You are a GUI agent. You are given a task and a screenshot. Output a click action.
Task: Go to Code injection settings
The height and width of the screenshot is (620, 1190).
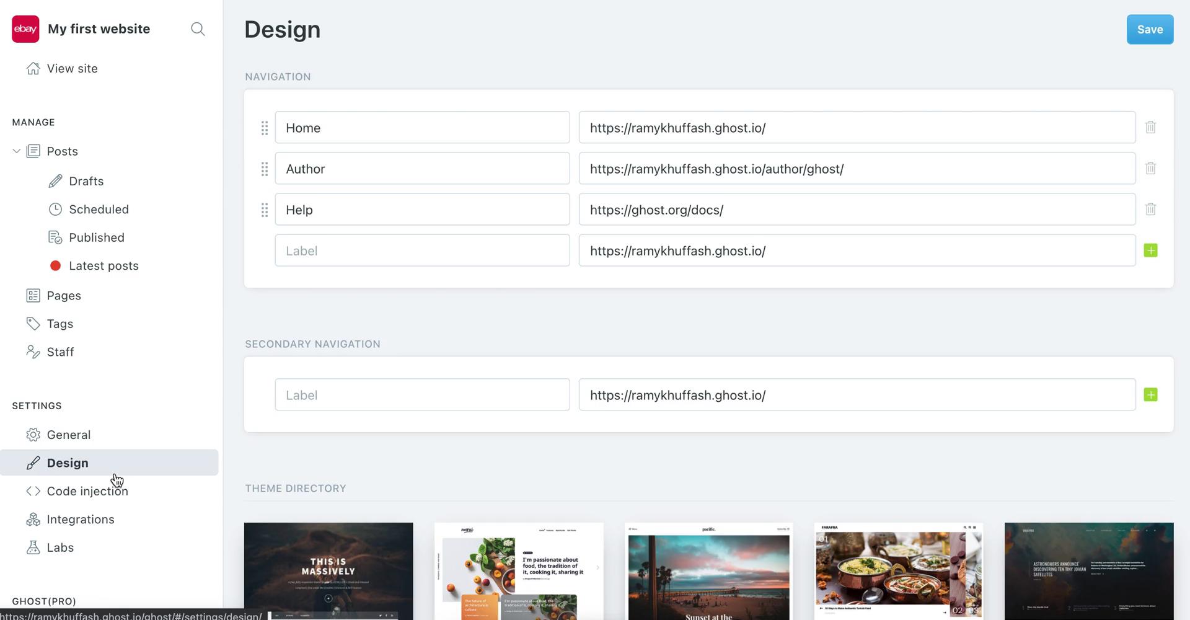click(x=87, y=491)
